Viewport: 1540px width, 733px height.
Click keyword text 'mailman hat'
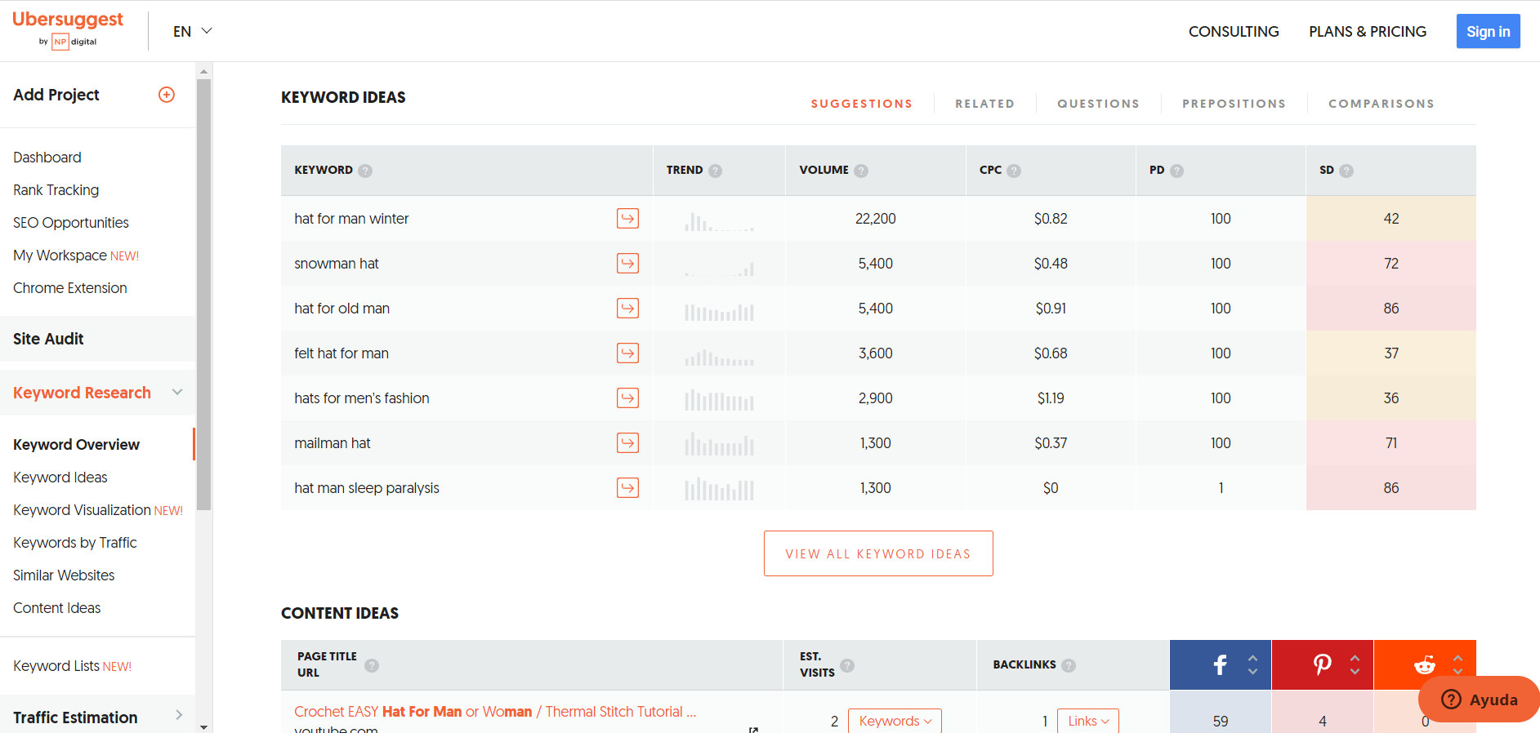point(333,443)
